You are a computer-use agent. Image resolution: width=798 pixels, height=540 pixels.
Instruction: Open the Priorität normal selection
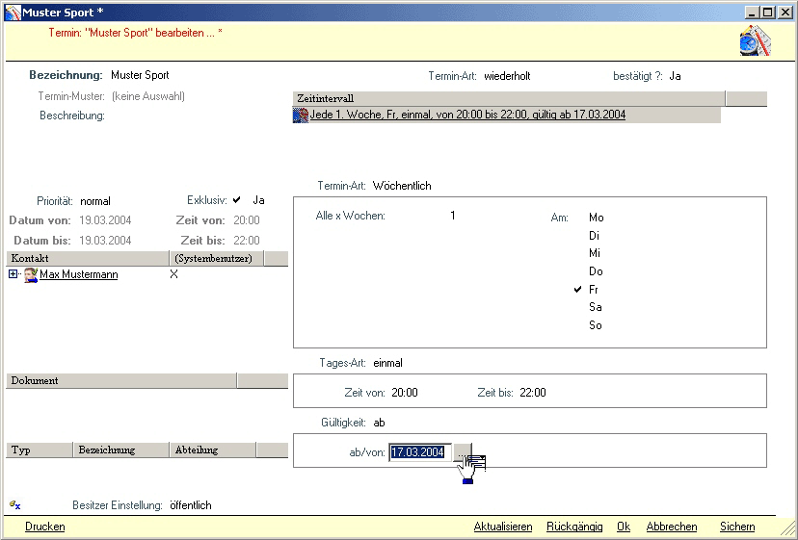coord(95,201)
